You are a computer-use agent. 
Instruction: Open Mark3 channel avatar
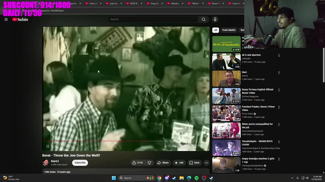tap(46, 163)
